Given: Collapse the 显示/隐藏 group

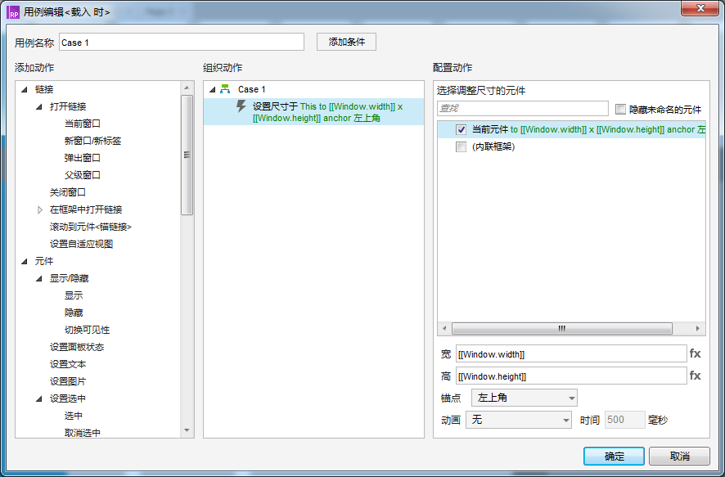Looking at the screenshot, I should point(39,278).
